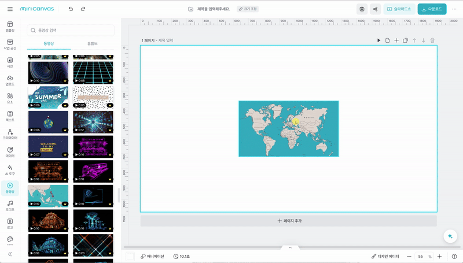This screenshot has width=463, height=263.
Task: Duplicate the page with copy icon
Action: (x=406, y=40)
